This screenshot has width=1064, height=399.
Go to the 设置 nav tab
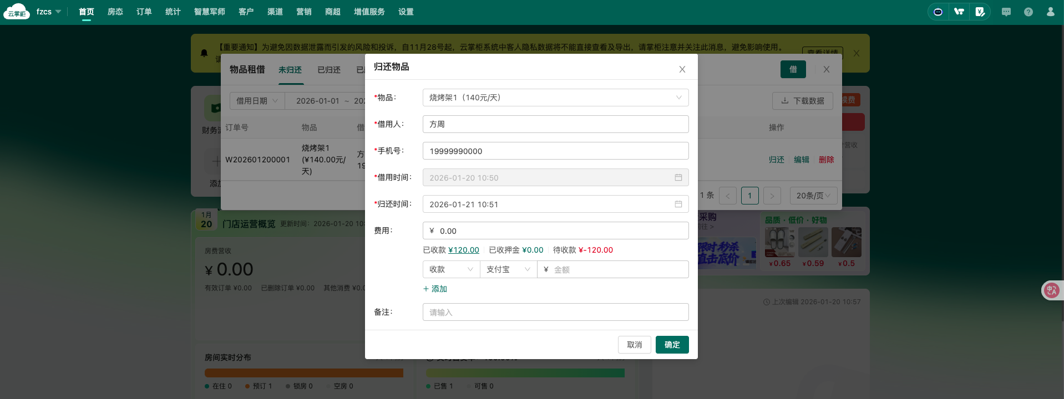(x=406, y=12)
